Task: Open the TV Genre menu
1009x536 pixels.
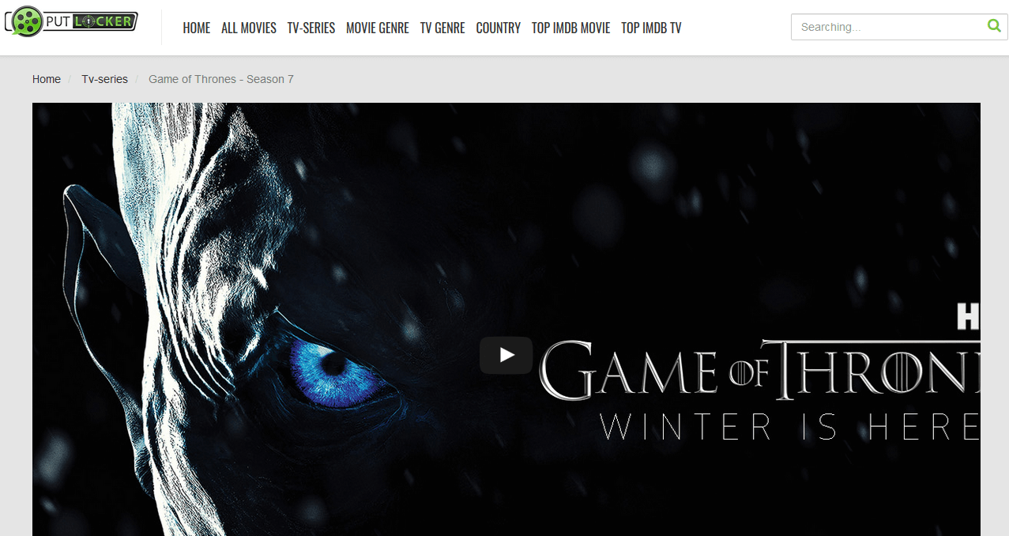Action: pyautogui.click(x=442, y=28)
